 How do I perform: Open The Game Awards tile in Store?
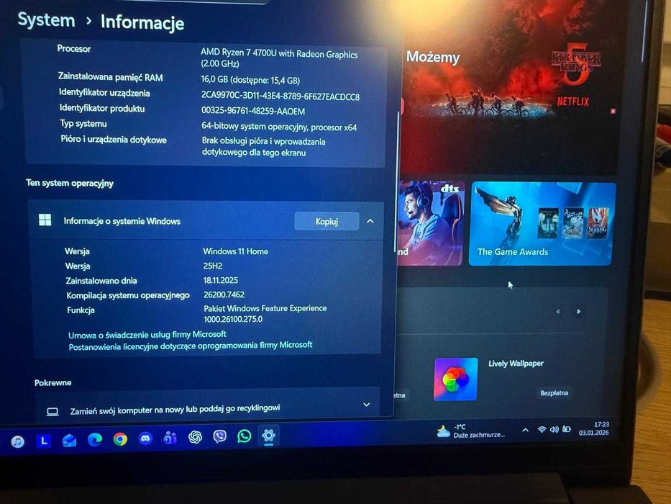coord(542,223)
